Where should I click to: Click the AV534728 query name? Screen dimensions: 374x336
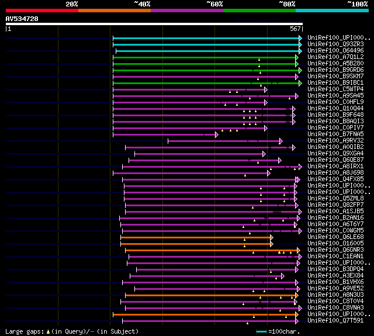(22, 19)
